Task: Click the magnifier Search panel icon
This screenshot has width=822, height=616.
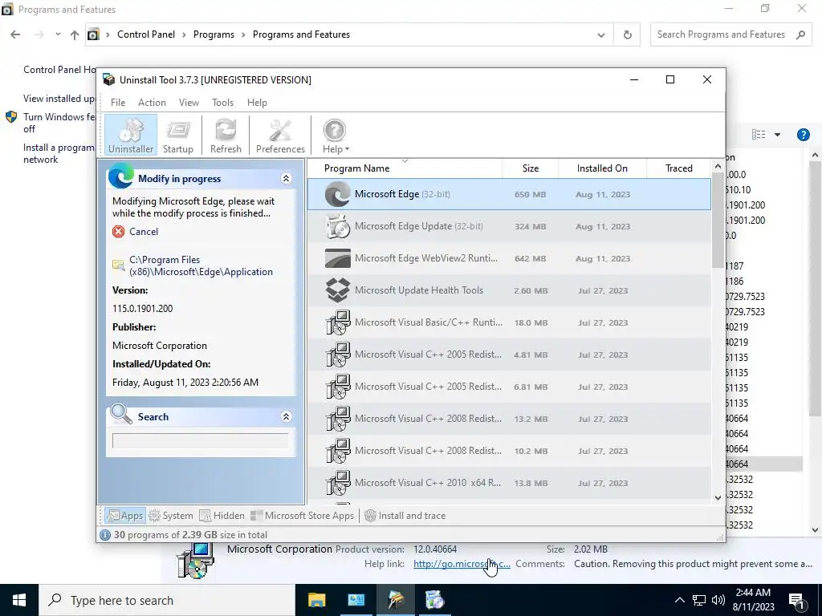Action: (121, 414)
